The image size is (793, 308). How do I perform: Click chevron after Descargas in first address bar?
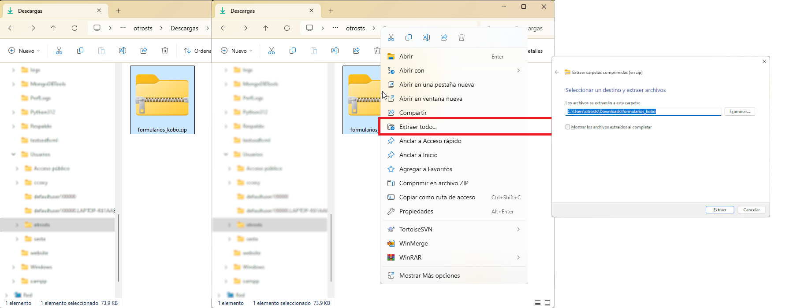tap(207, 28)
